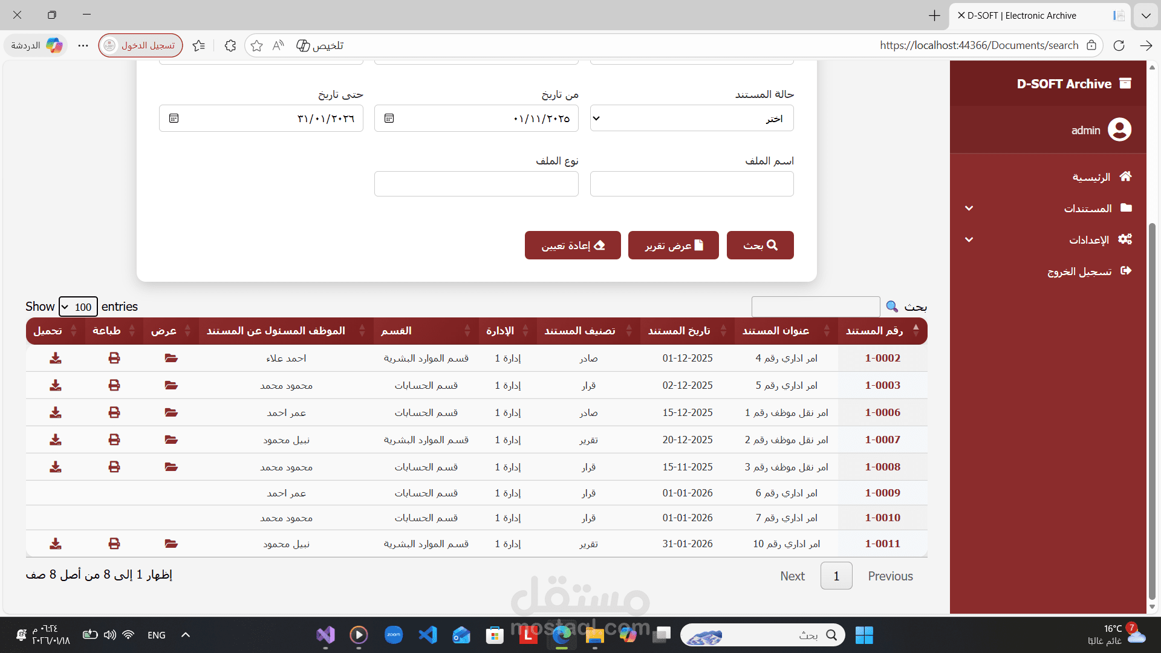Open calendar picker in 'من تاريخ' field
Viewport: 1161px width, 653px height.
click(x=389, y=119)
